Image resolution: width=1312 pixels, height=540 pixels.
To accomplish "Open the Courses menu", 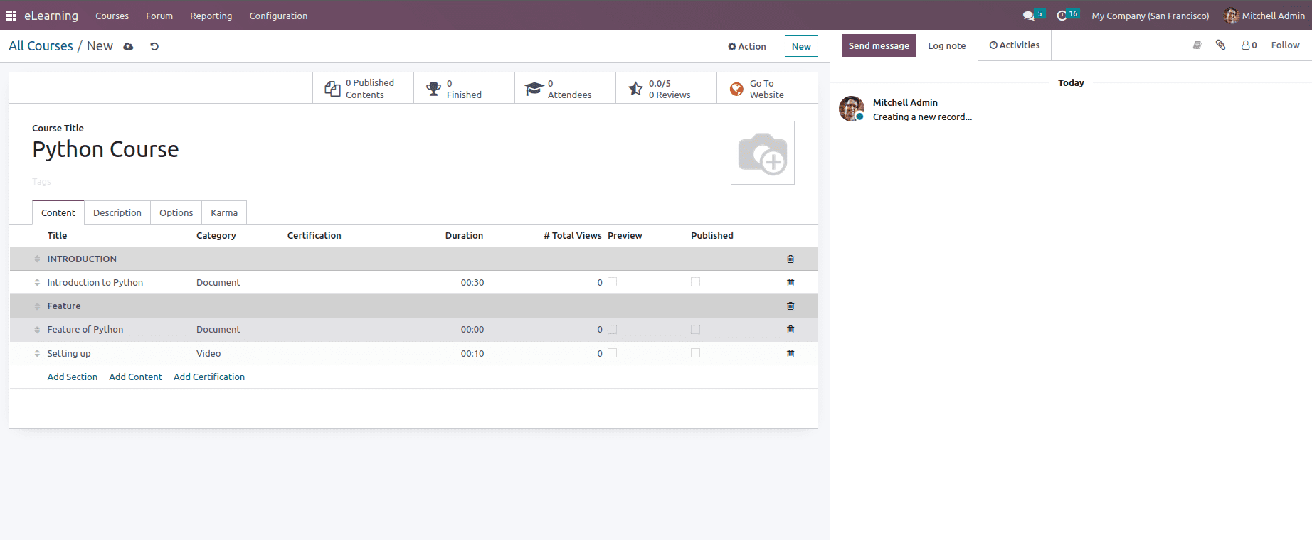I will (112, 16).
